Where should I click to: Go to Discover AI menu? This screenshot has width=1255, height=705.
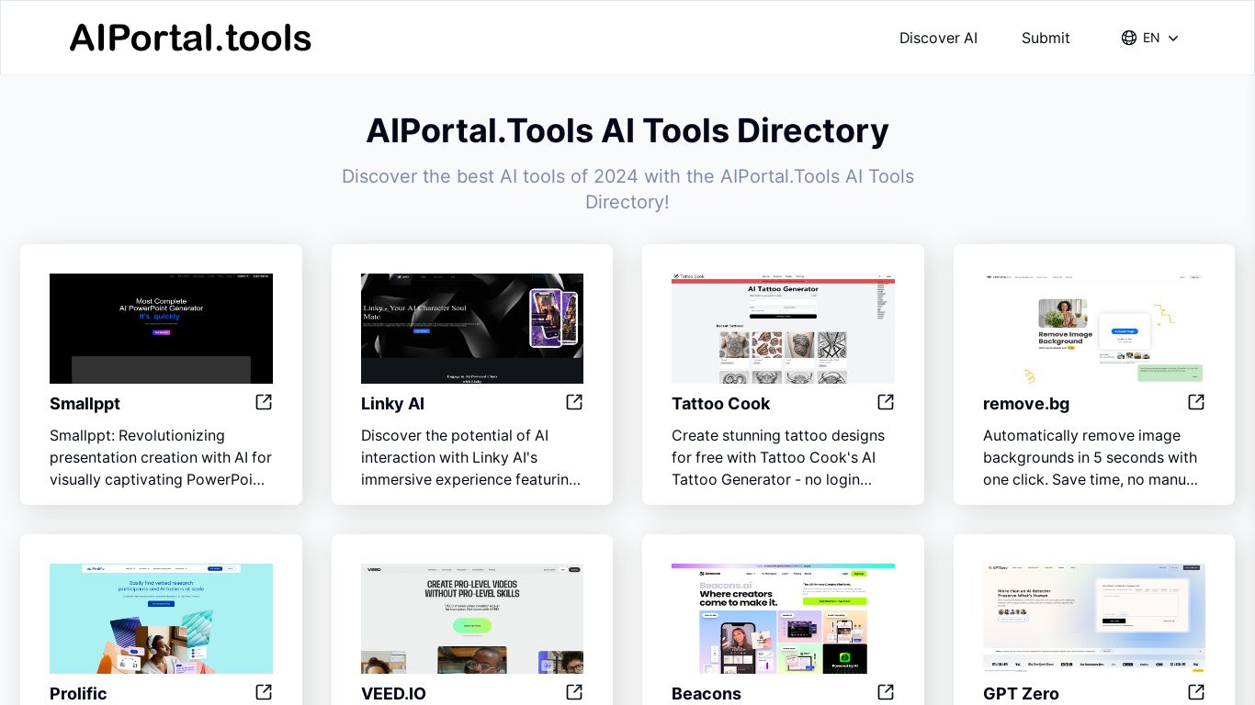[938, 38]
